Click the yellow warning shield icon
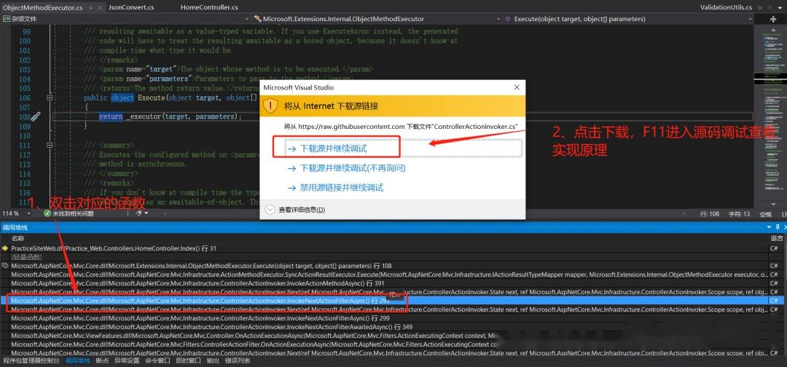Viewport: 787px width, 367px height. point(271,106)
